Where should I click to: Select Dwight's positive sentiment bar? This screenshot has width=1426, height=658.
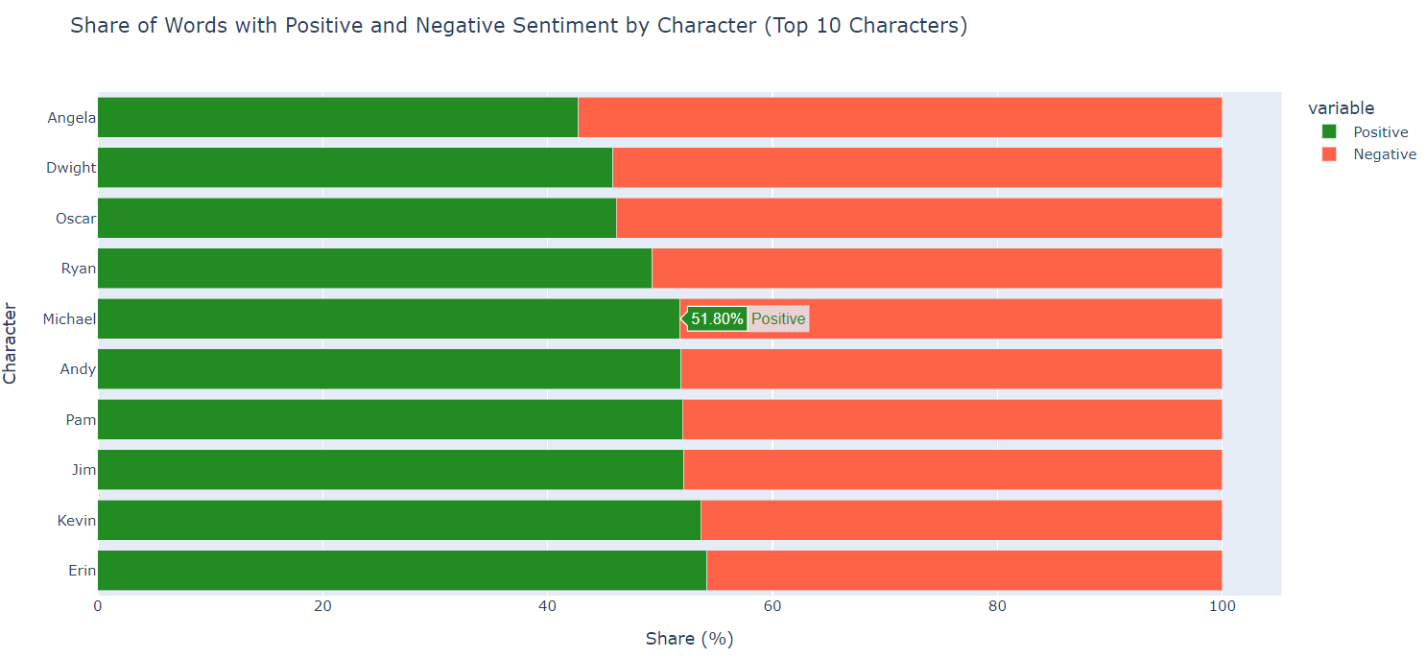[355, 168]
